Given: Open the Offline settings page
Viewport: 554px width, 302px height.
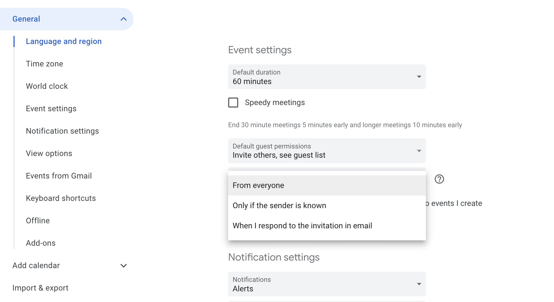Looking at the screenshot, I should [x=38, y=220].
